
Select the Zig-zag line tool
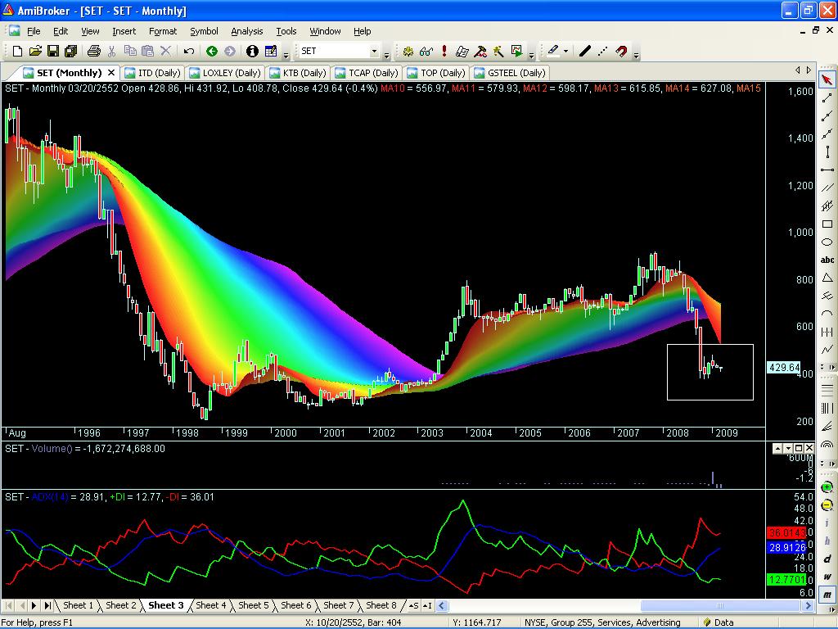[x=827, y=350]
